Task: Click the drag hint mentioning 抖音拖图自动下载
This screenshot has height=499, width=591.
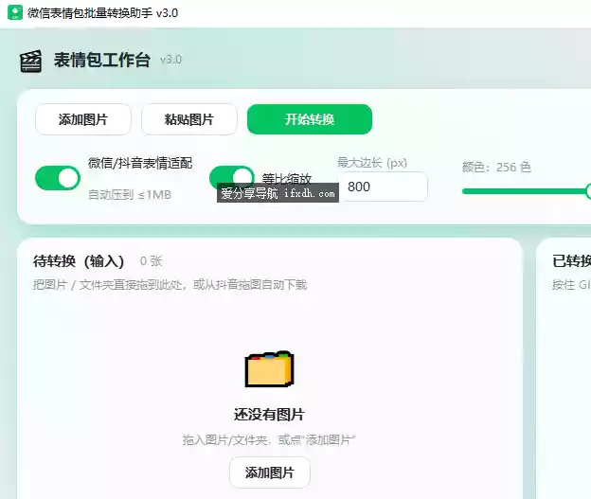Action: 170,285
